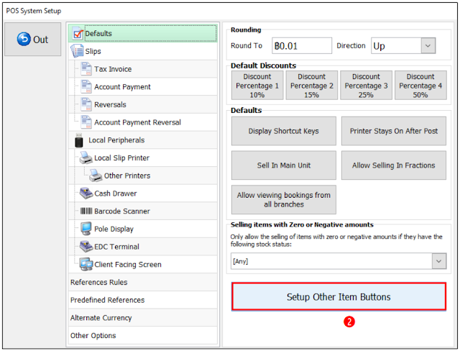Image resolution: width=460 pixels, height=351 pixels.
Task: Click Discount Percentage 1 10% button
Action: coord(257,86)
